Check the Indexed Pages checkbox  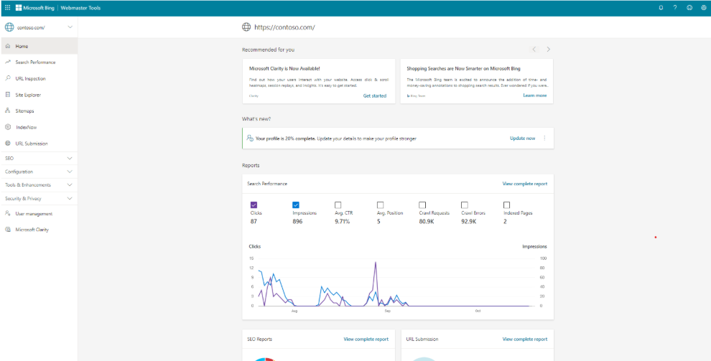(506, 205)
